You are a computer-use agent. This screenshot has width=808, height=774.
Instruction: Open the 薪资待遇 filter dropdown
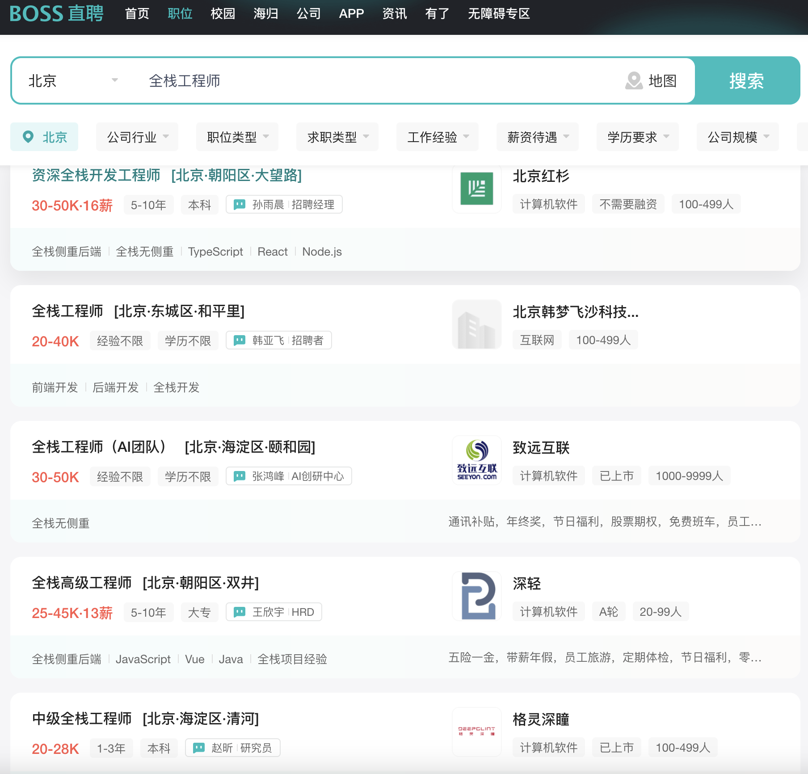tap(538, 137)
